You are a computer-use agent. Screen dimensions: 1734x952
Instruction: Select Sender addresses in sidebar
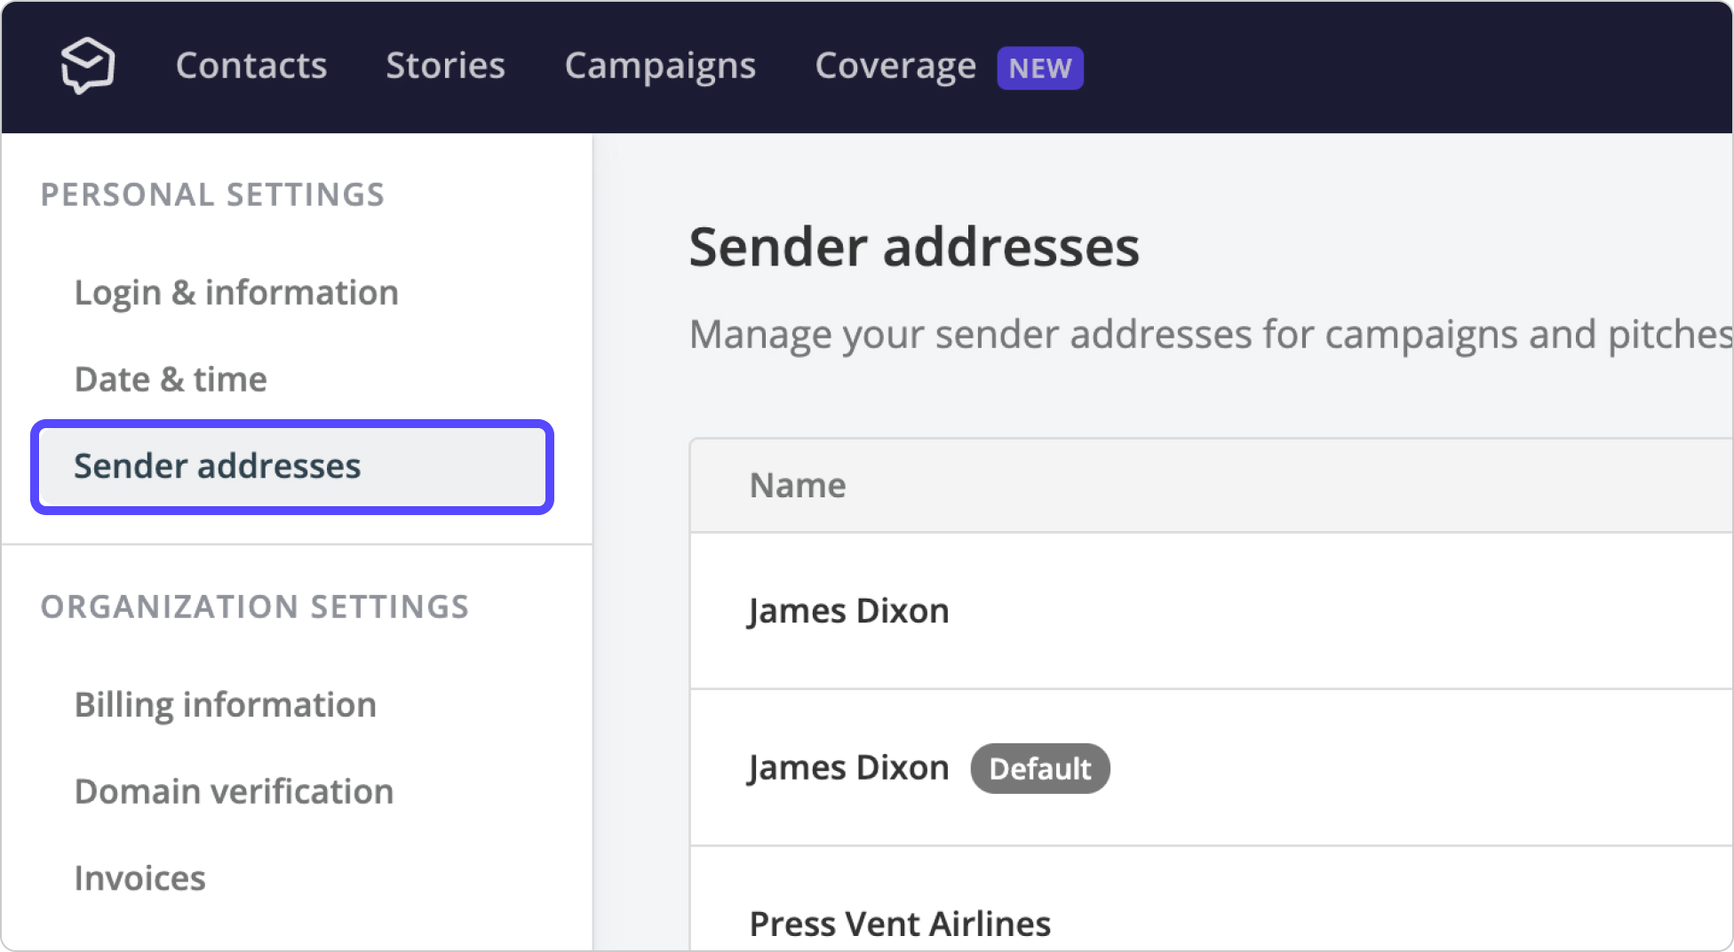(292, 467)
